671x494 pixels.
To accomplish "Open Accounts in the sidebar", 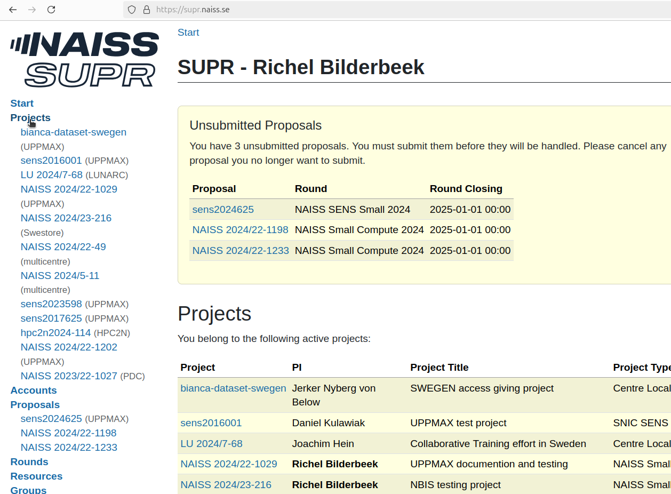I will 34,390.
